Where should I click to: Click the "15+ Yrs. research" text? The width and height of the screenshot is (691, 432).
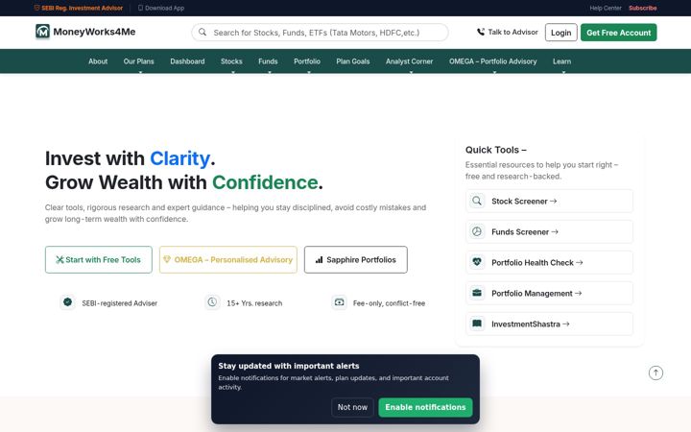pyautogui.click(x=254, y=303)
